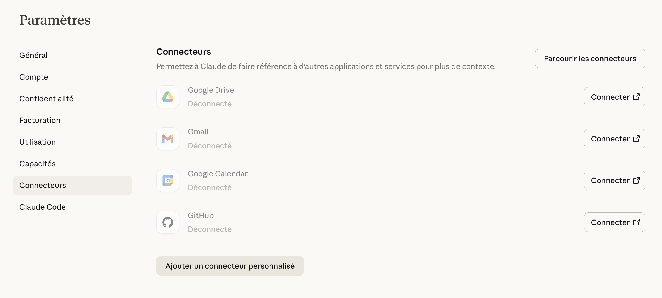Click the external link icon on Gmail's Connecter button
The image size is (662, 298).
point(636,138)
